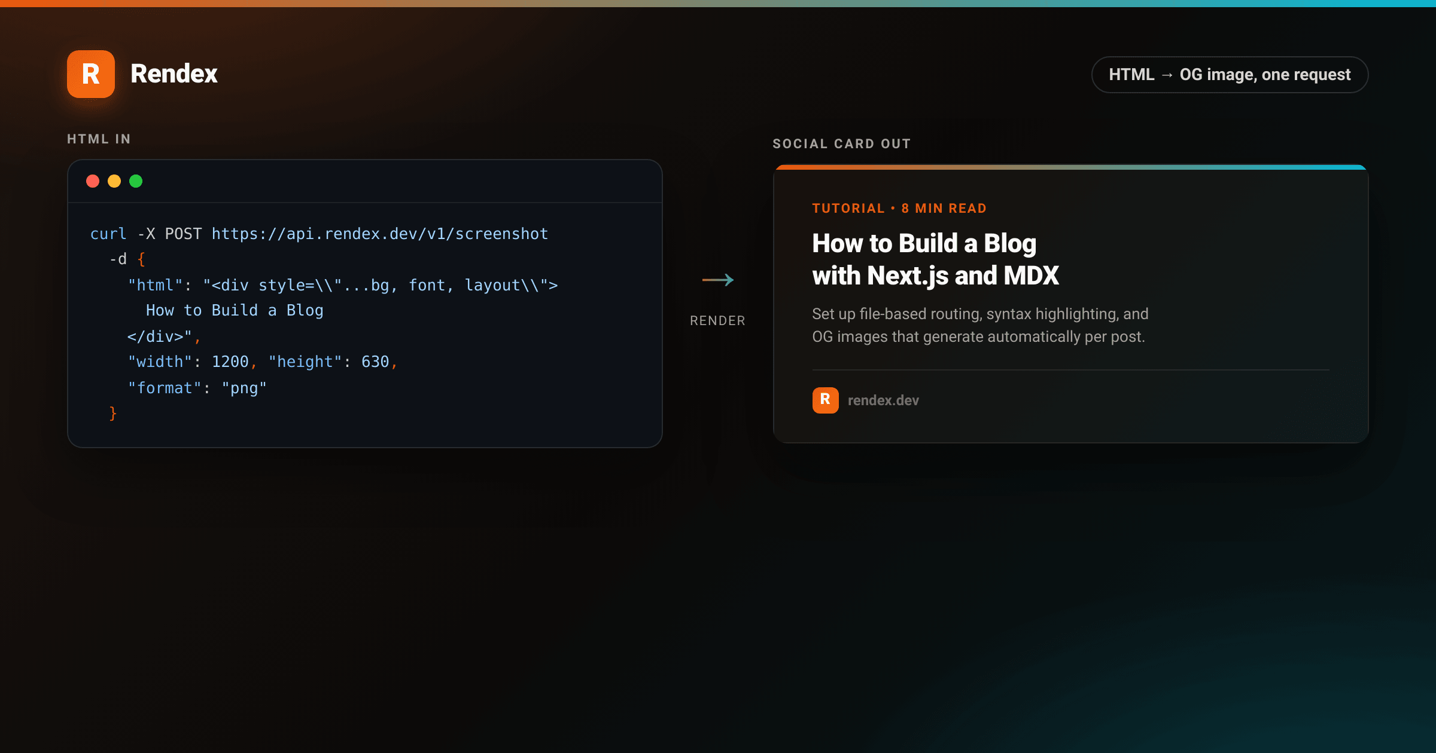The width and height of the screenshot is (1436, 753).
Task: Click the closing orange brace in code
Action: click(x=113, y=414)
